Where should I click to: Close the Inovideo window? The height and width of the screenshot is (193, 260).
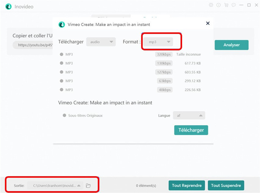256,5
